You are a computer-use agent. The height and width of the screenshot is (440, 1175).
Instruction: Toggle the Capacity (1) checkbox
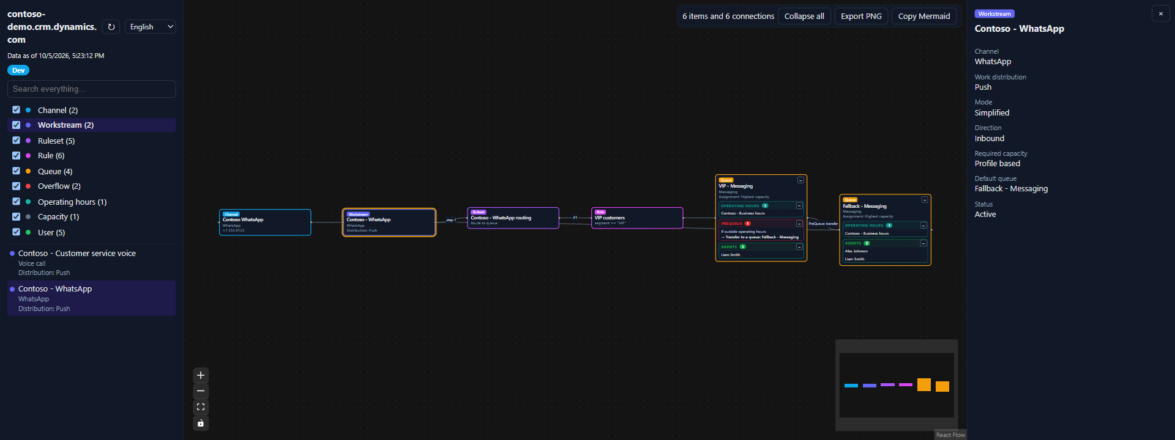[x=17, y=216]
